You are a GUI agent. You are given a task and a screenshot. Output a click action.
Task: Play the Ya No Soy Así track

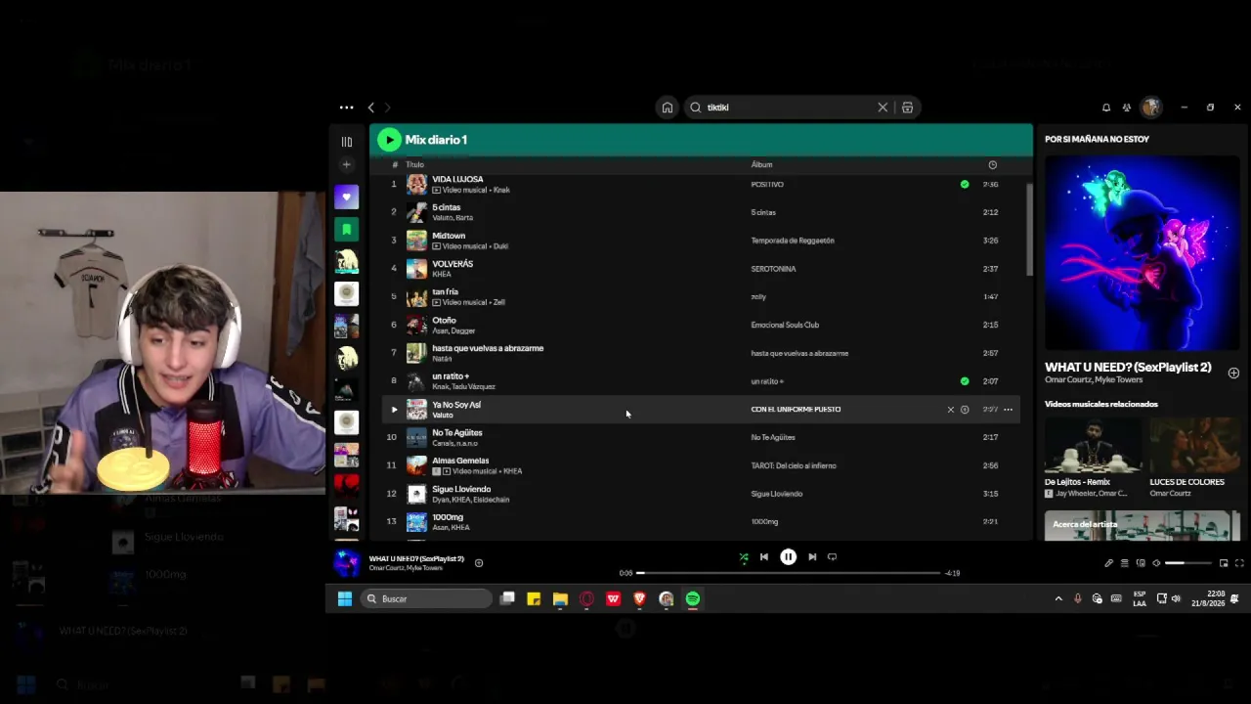[x=394, y=410]
